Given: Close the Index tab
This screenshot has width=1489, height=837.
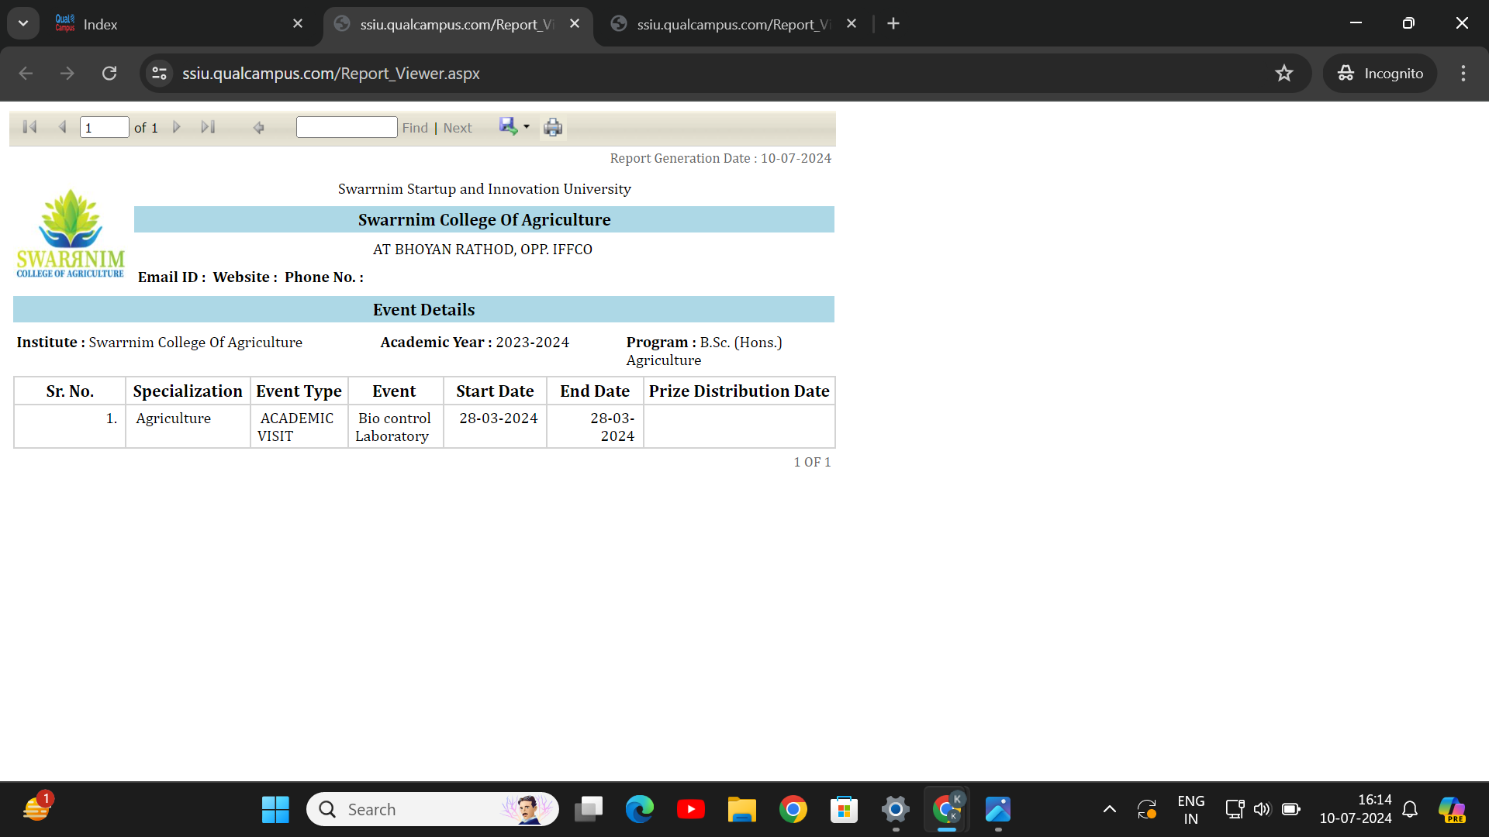Looking at the screenshot, I should pos(298,24).
